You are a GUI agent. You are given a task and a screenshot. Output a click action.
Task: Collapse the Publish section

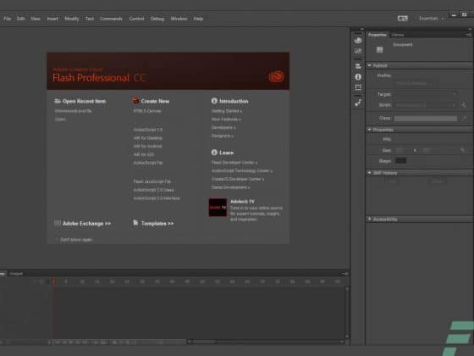click(x=369, y=65)
